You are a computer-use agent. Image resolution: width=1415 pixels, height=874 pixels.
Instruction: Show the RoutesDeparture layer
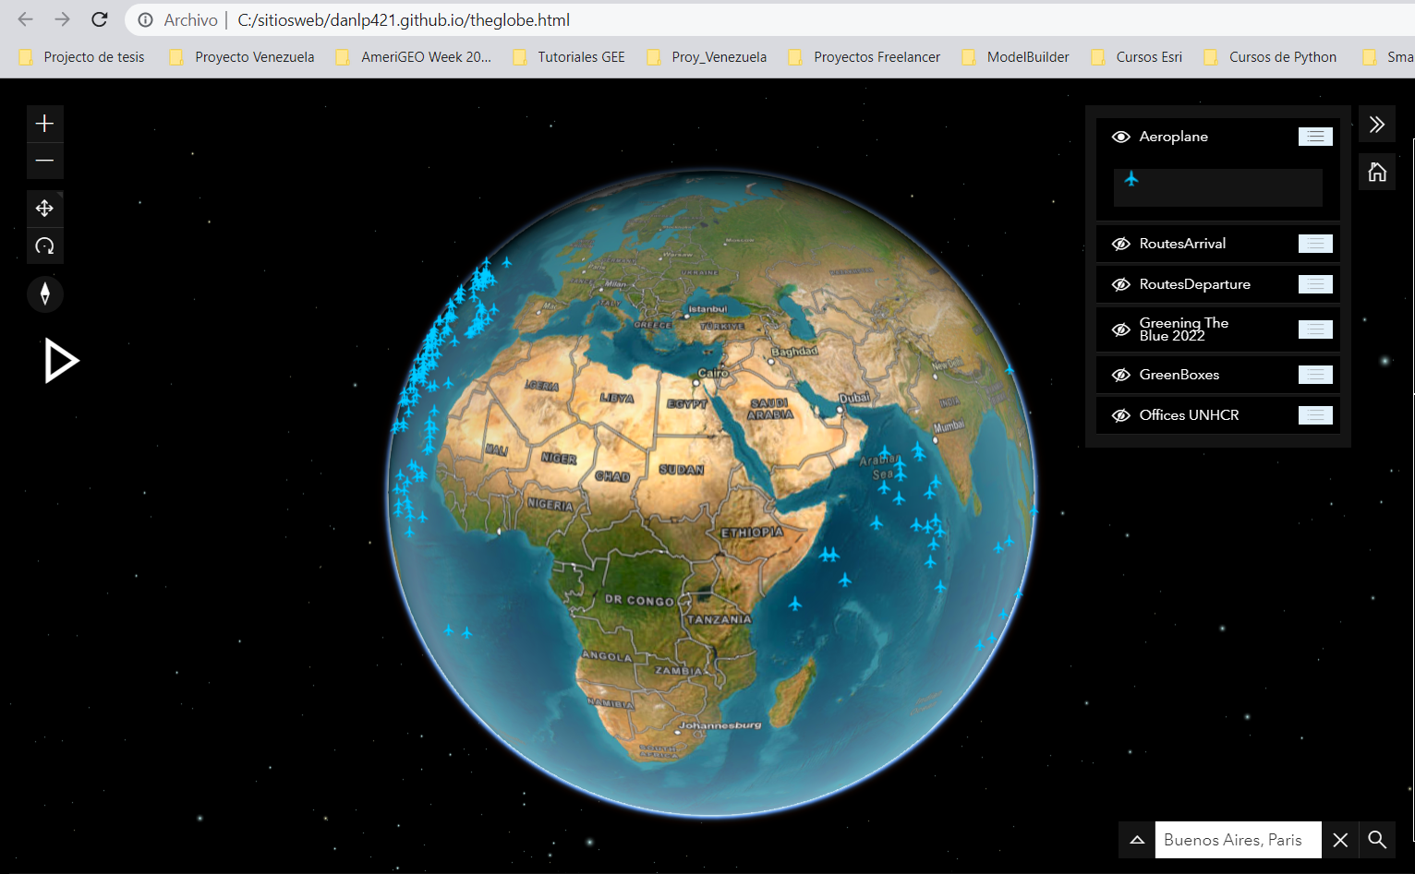(x=1121, y=284)
